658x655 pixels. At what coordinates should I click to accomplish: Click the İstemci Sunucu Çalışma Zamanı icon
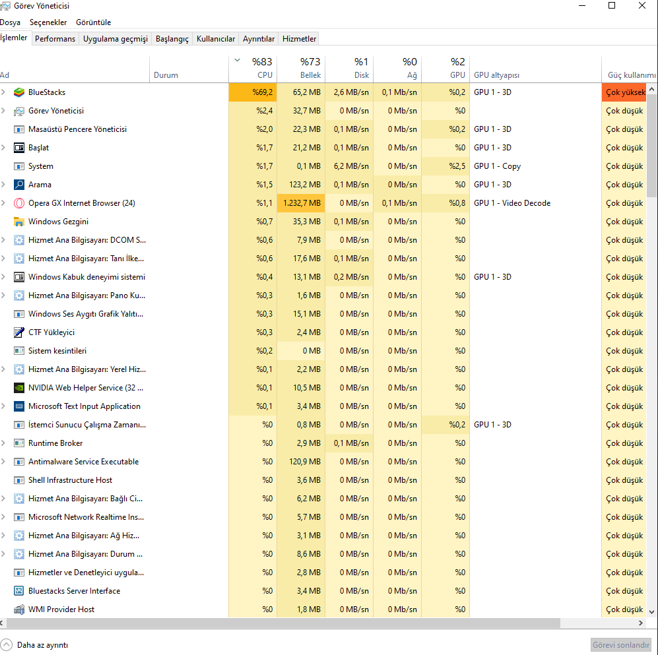tap(19, 424)
